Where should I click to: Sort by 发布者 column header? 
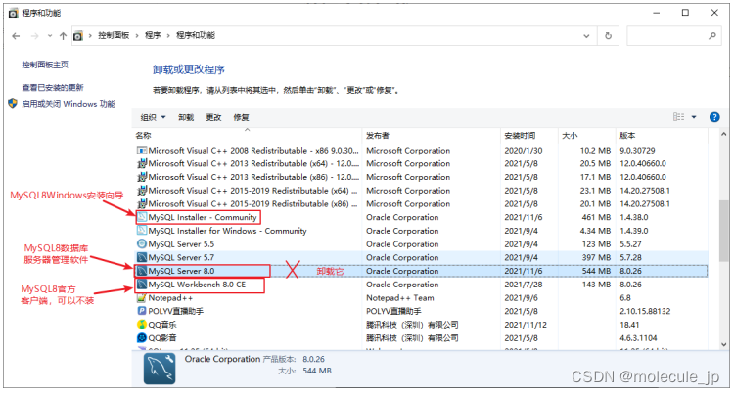click(378, 136)
